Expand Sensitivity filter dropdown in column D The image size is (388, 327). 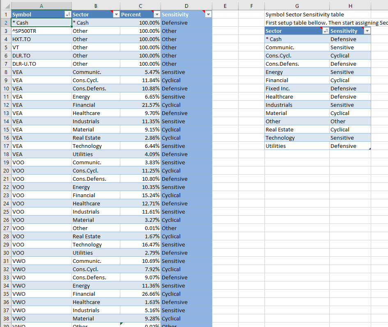pyautogui.click(x=208, y=14)
